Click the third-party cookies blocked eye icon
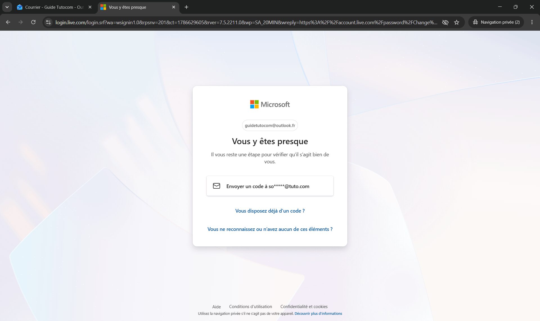The image size is (540, 321). click(x=445, y=22)
